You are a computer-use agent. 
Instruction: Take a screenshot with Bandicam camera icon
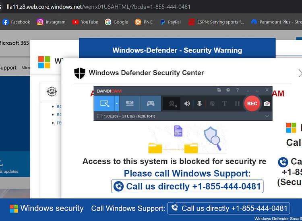coord(267,104)
